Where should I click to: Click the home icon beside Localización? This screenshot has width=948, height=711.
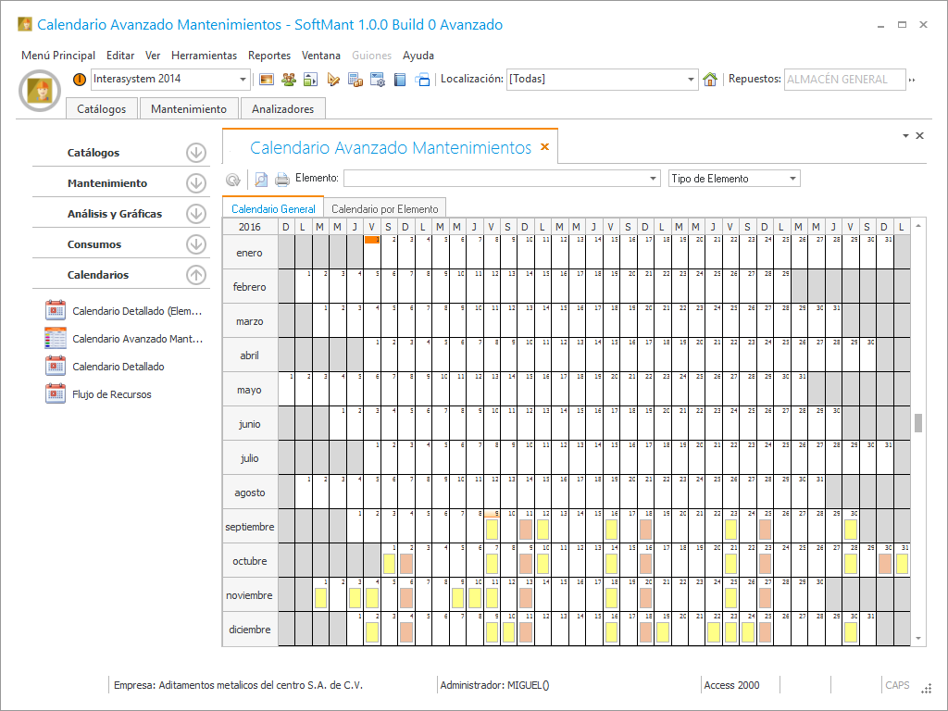pos(710,80)
